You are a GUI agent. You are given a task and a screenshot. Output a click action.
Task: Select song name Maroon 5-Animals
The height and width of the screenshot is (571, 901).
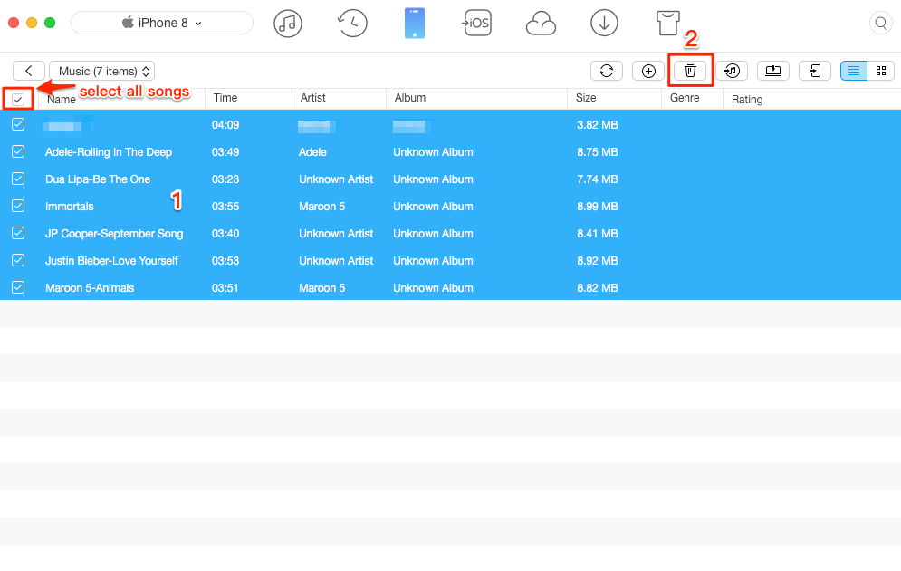[90, 288]
